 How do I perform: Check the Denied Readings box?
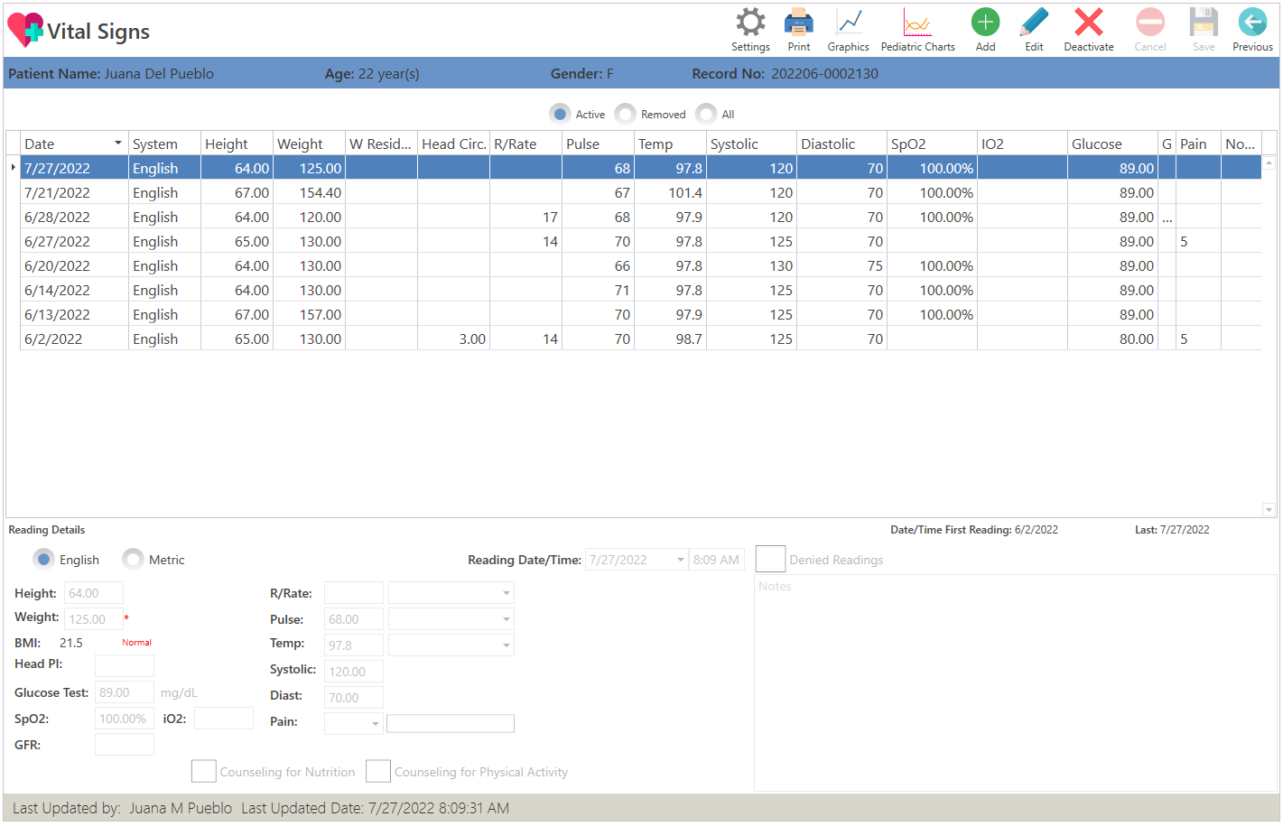(x=770, y=558)
